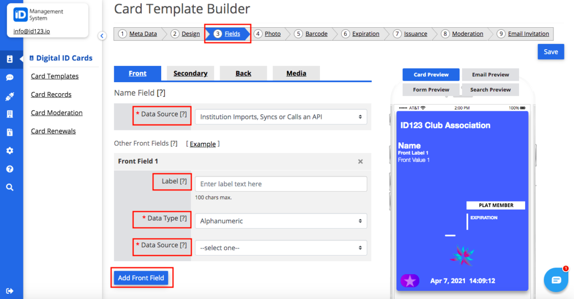Click the invoice billing icon in sidebar

(10, 132)
